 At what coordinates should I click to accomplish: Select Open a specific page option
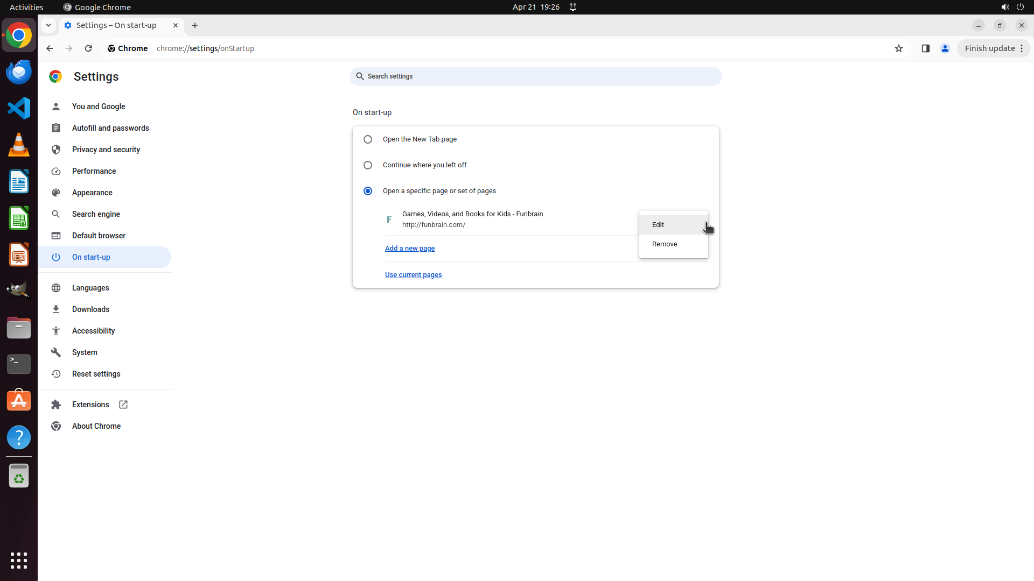[x=368, y=191]
